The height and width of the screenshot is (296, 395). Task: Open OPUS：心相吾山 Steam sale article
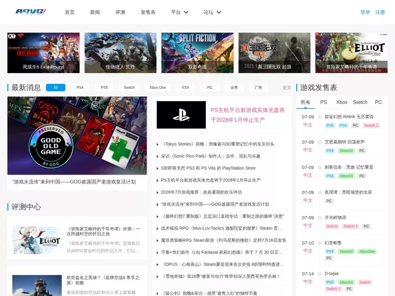pyautogui.click(x=223, y=264)
